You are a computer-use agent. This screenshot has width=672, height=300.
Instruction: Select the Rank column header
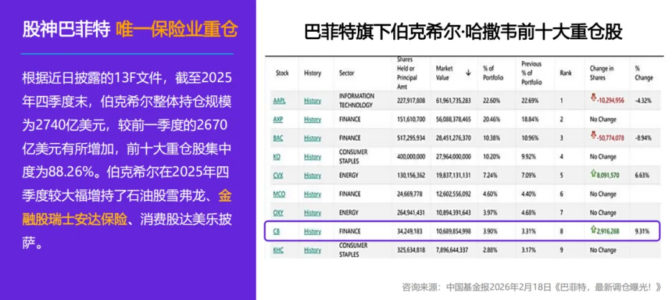coord(566,73)
